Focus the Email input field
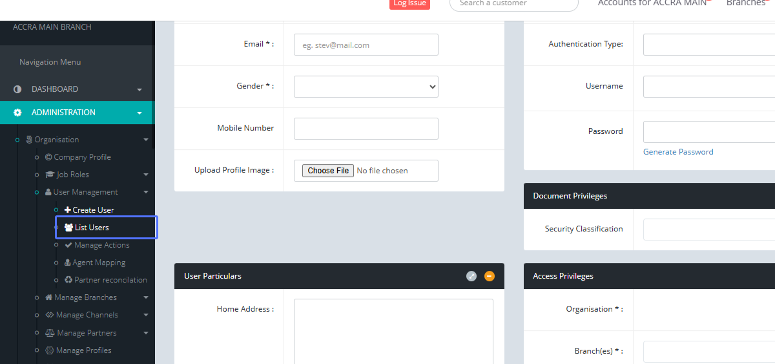 point(366,45)
